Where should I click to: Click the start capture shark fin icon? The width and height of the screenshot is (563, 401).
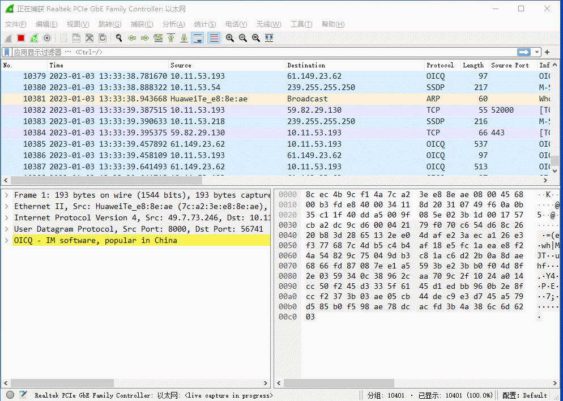[x=8, y=38]
